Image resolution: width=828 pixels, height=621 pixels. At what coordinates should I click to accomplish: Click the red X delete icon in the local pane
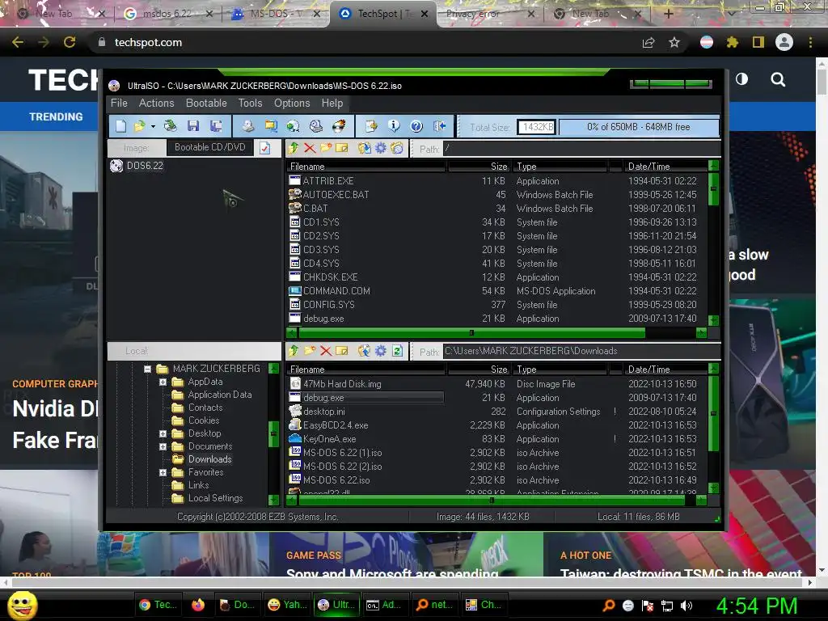click(326, 351)
